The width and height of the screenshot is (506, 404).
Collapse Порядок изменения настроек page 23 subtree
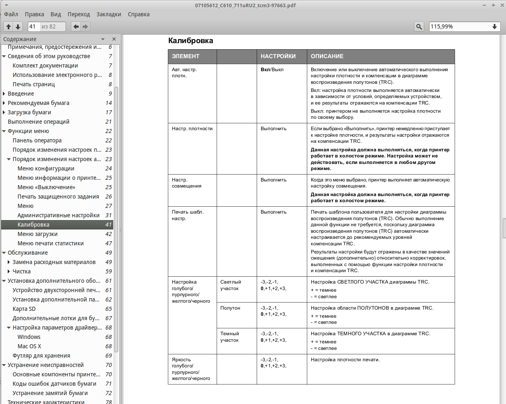click(9, 159)
